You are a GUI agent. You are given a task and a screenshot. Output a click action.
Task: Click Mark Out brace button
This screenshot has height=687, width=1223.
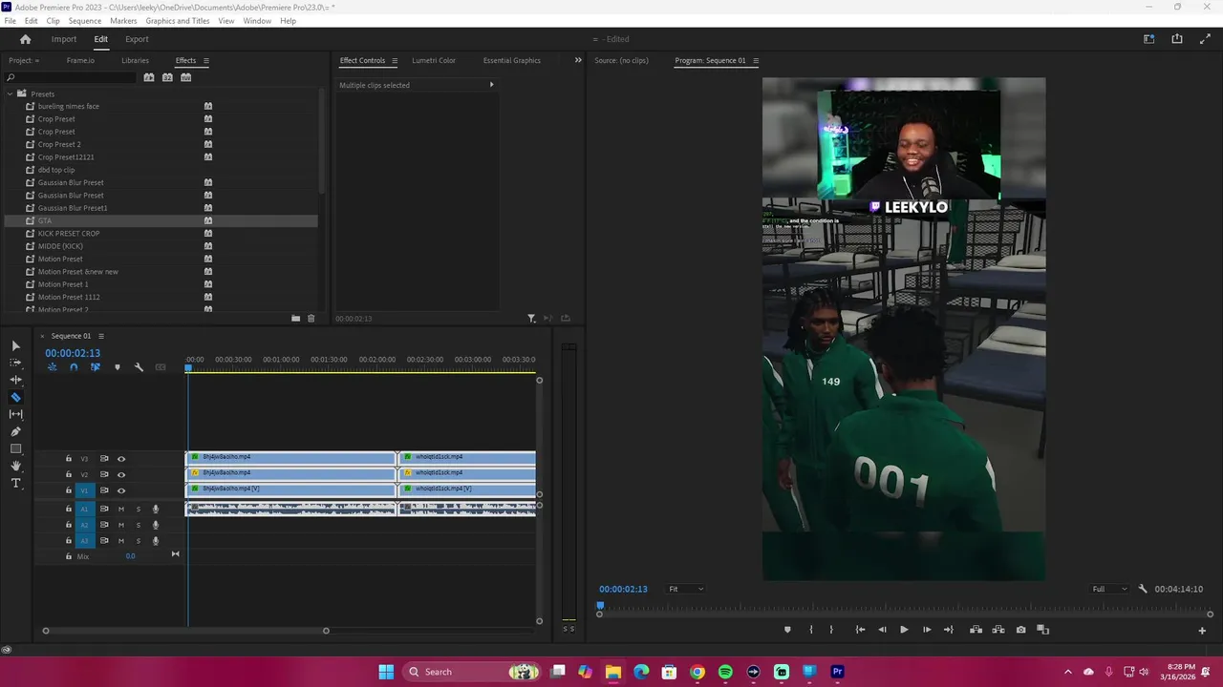click(831, 630)
